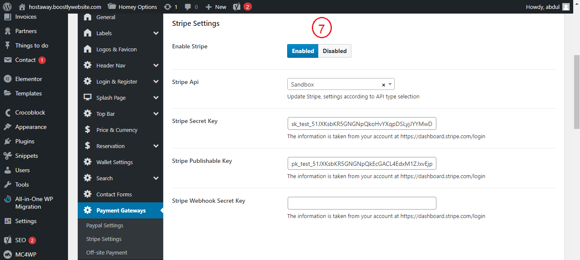The height and width of the screenshot is (260, 580).
Task: Click the Crocoblock sidebar icon
Action: (7, 112)
